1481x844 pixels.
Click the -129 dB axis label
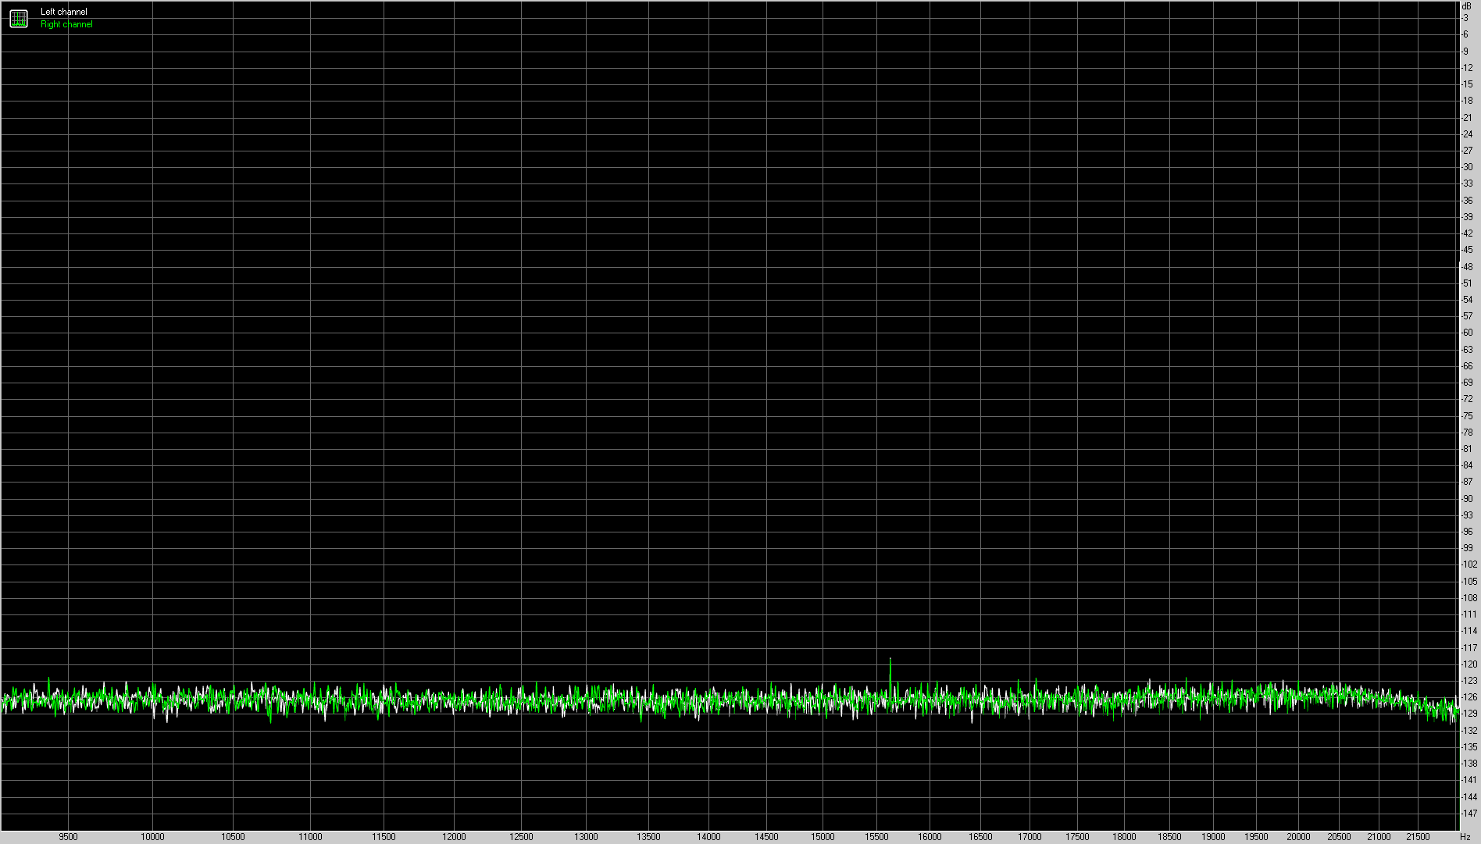click(1469, 714)
